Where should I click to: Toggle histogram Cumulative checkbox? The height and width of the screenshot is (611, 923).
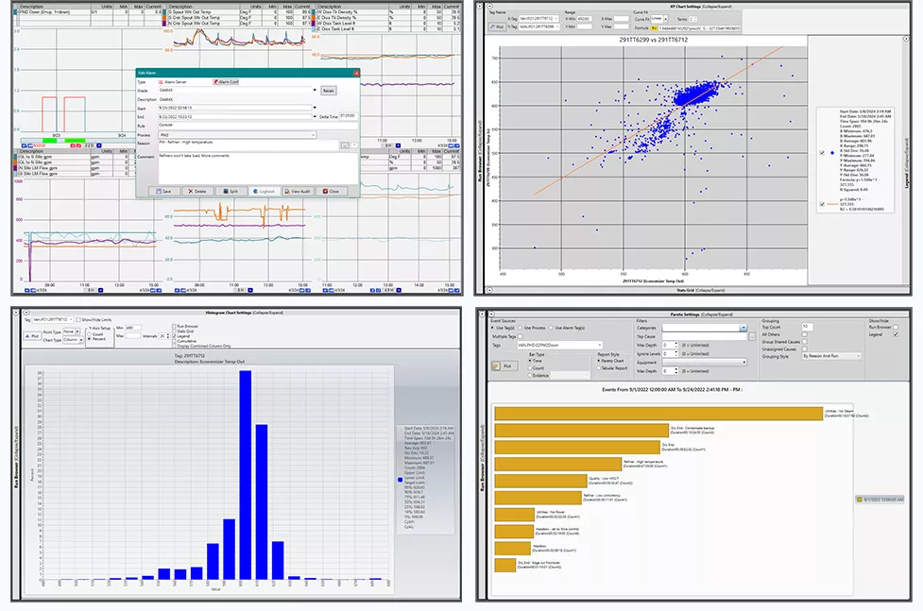coord(174,341)
